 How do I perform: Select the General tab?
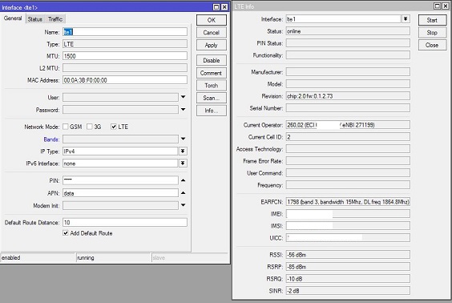pyautogui.click(x=13, y=18)
